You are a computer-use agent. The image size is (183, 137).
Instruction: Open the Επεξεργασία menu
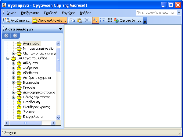(x=30, y=13)
